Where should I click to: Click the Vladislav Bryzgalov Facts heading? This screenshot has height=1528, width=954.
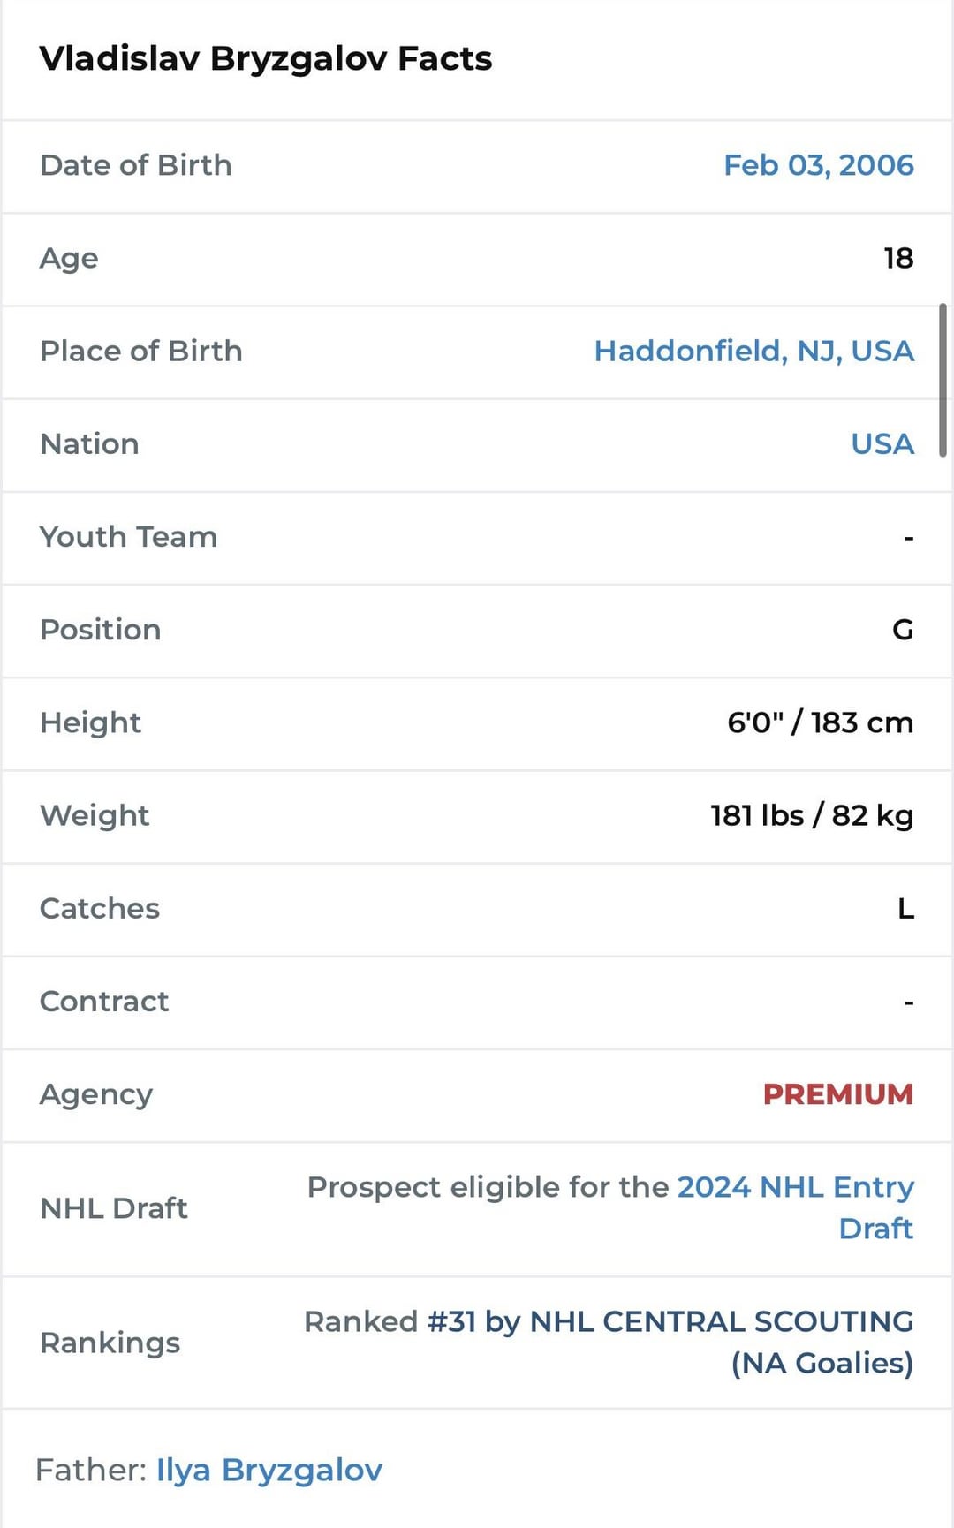click(x=266, y=58)
